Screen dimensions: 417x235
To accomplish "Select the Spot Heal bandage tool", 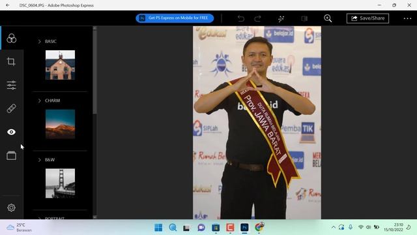I will pyautogui.click(x=11, y=108).
